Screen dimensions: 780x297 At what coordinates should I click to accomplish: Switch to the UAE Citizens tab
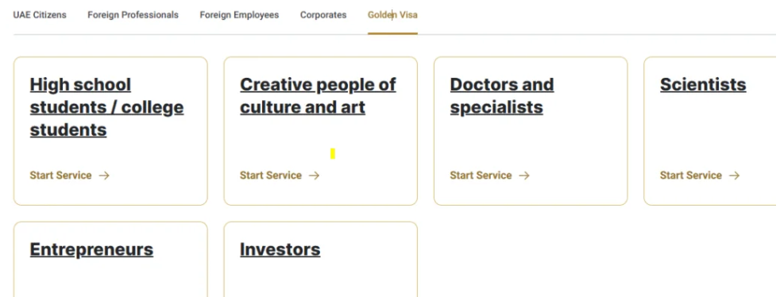[40, 15]
